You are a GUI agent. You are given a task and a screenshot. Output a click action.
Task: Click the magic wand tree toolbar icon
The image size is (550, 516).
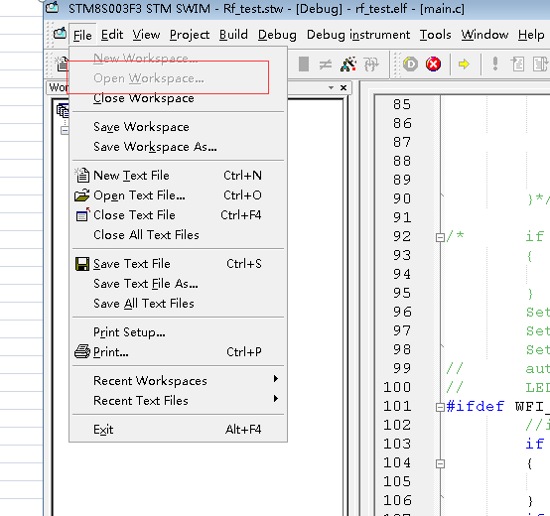pyautogui.click(x=348, y=64)
